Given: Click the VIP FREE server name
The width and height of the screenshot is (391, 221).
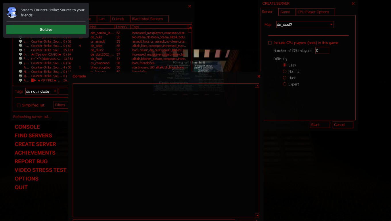Looking at the screenshot, I should (46, 80).
